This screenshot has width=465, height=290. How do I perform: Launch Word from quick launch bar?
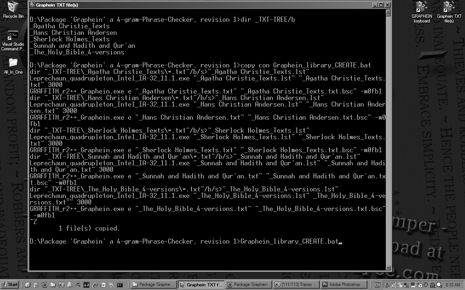pos(103,285)
